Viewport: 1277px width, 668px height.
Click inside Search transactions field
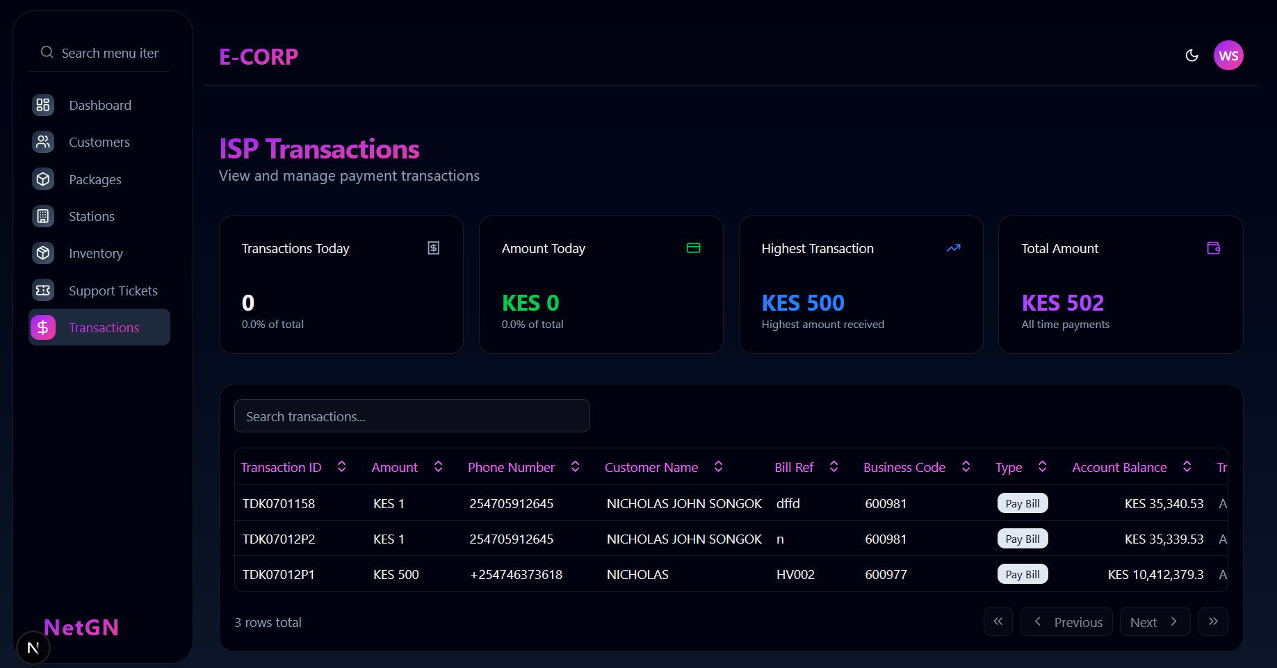pyautogui.click(x=412, y=416)
